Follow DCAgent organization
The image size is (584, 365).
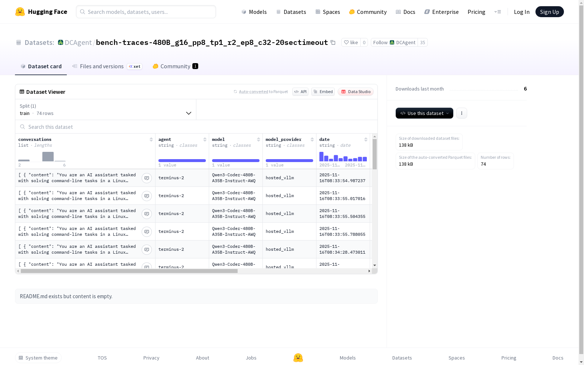click(x=394, y=42)
